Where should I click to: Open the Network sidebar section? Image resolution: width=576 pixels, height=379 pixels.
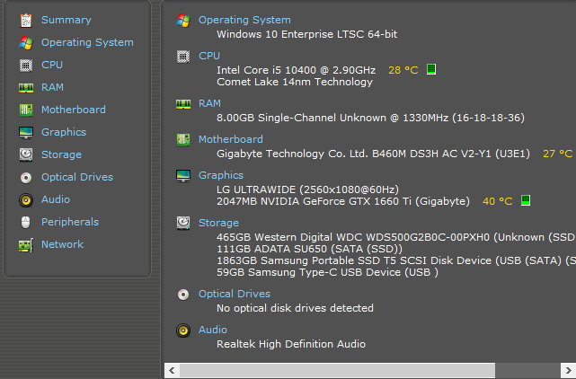coord(62,244)
